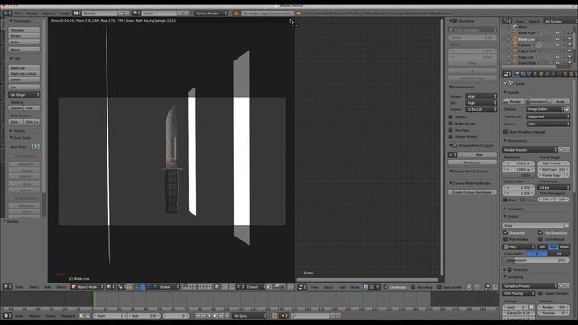This screenshot has width=578, height=325.
Task: Click the Blade High object icon in outliner
Action: 516,32
